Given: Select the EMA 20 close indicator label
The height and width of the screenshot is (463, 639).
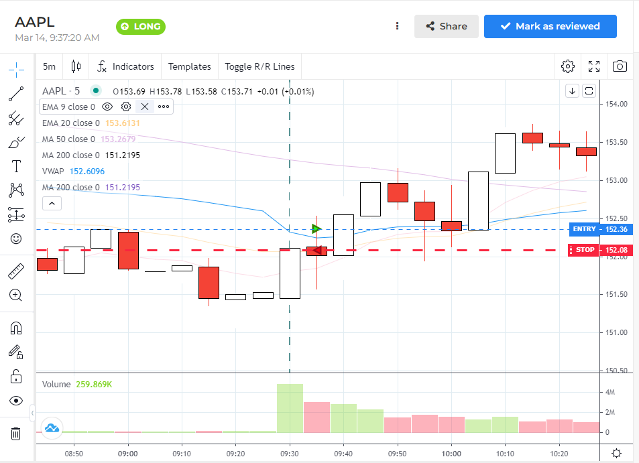Looking at the screenshot, I should 71,123.
